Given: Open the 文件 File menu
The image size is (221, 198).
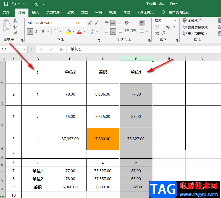Looking at the screenshot, I should (x=6, y=12).
